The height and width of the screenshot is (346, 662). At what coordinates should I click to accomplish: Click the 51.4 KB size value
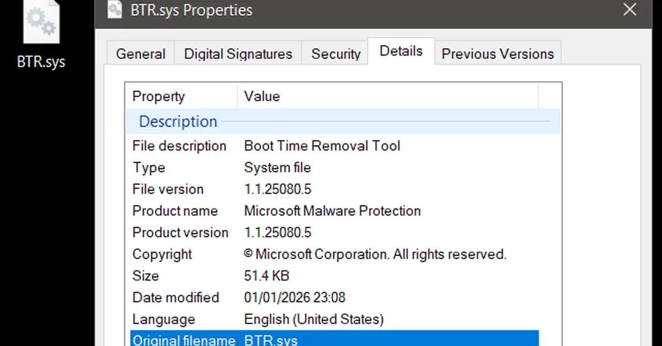click(x=266, y=275)
